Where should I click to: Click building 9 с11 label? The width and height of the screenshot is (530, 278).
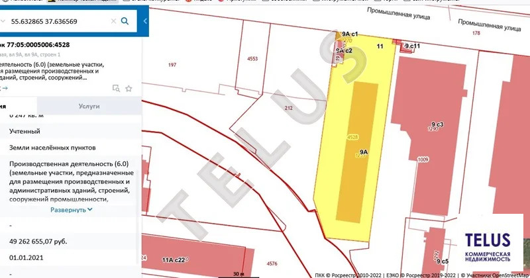[x=412, y=46]
